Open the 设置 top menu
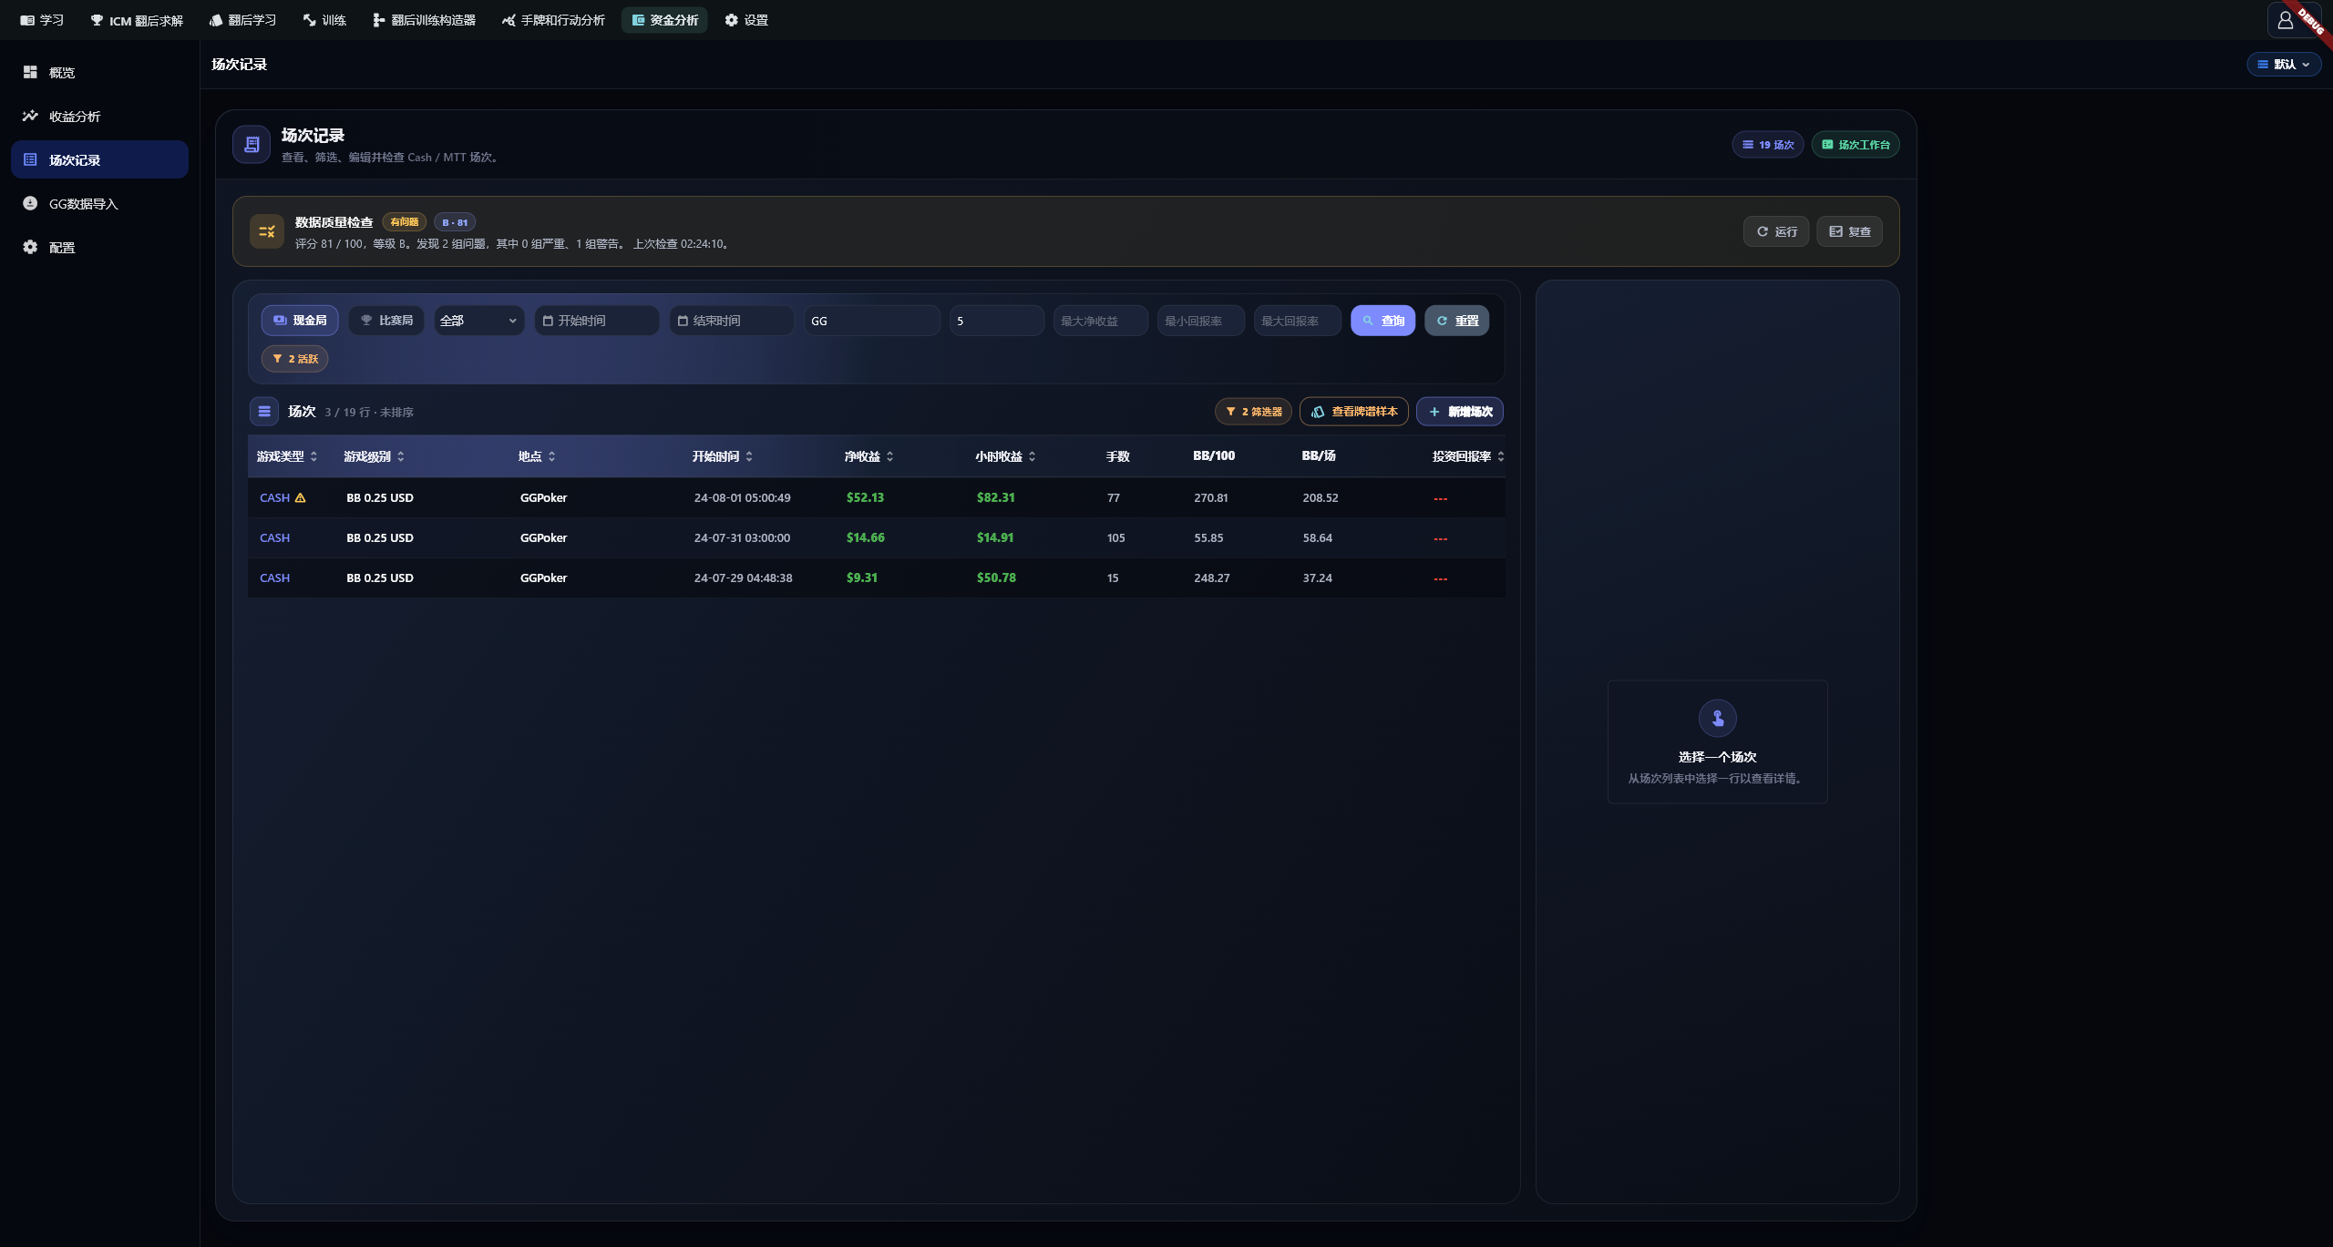Image resolution: width=2333 pixels, height=1247 pixels. 746,20
